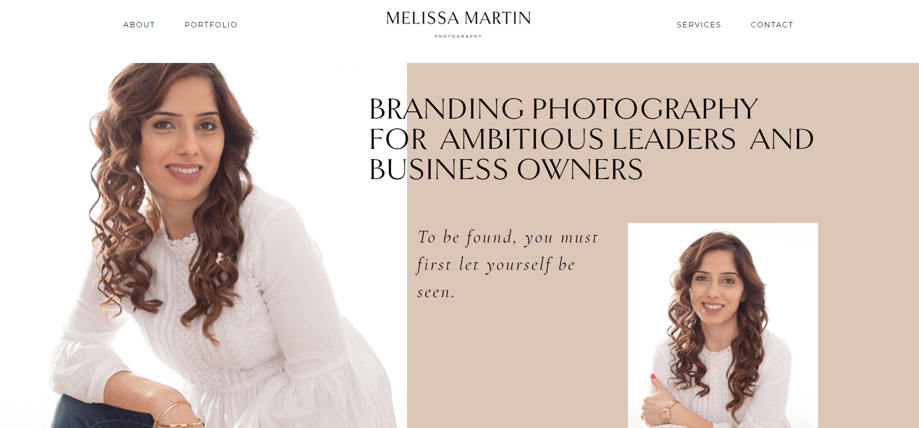This screenshot has height=428, width=919.
Task: Go to the PORTFOLIO section
Action: 211,25
